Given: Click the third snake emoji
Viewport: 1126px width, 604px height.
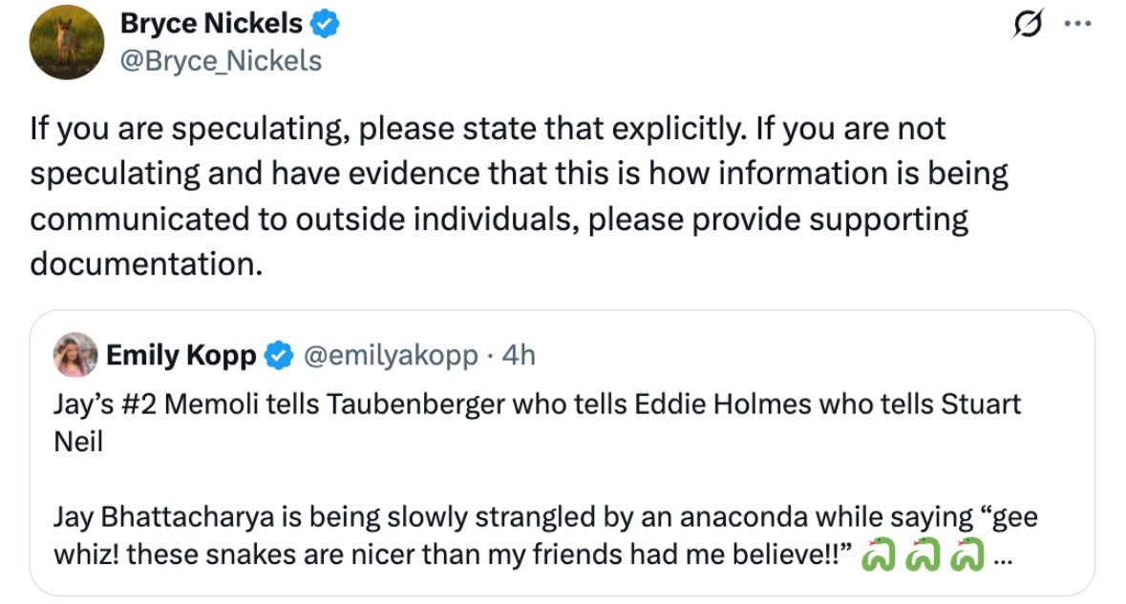Looking at the screenshot, I should (x=967, y=554).
